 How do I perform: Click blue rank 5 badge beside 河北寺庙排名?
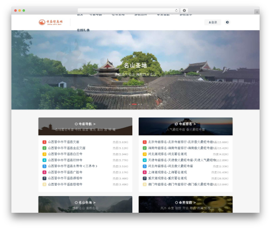145,166
